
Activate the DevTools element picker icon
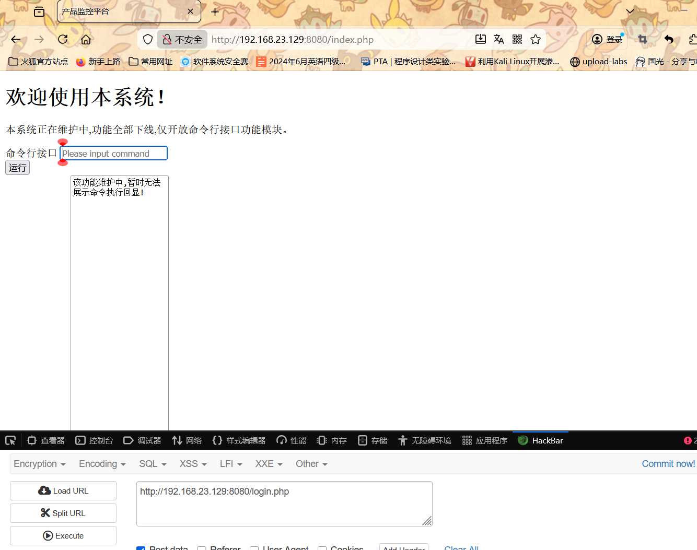(10, 440)
